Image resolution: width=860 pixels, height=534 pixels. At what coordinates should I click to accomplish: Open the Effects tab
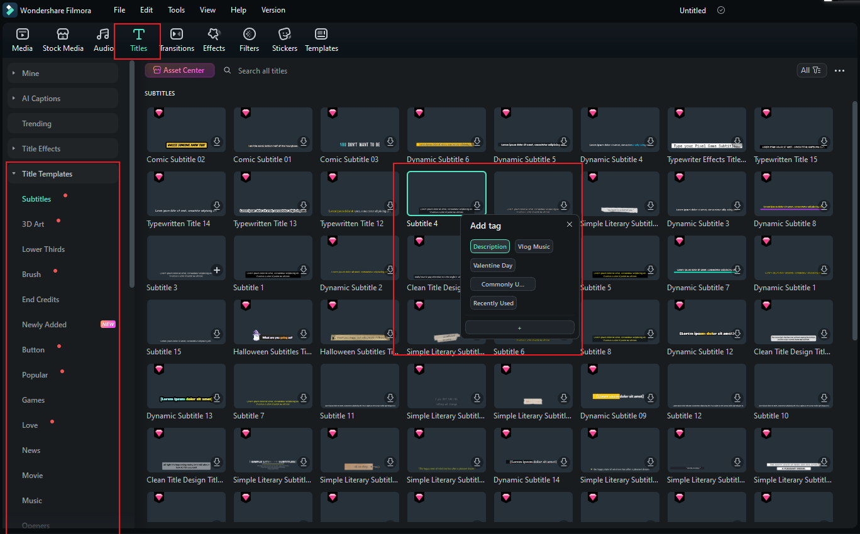(214, 40)
